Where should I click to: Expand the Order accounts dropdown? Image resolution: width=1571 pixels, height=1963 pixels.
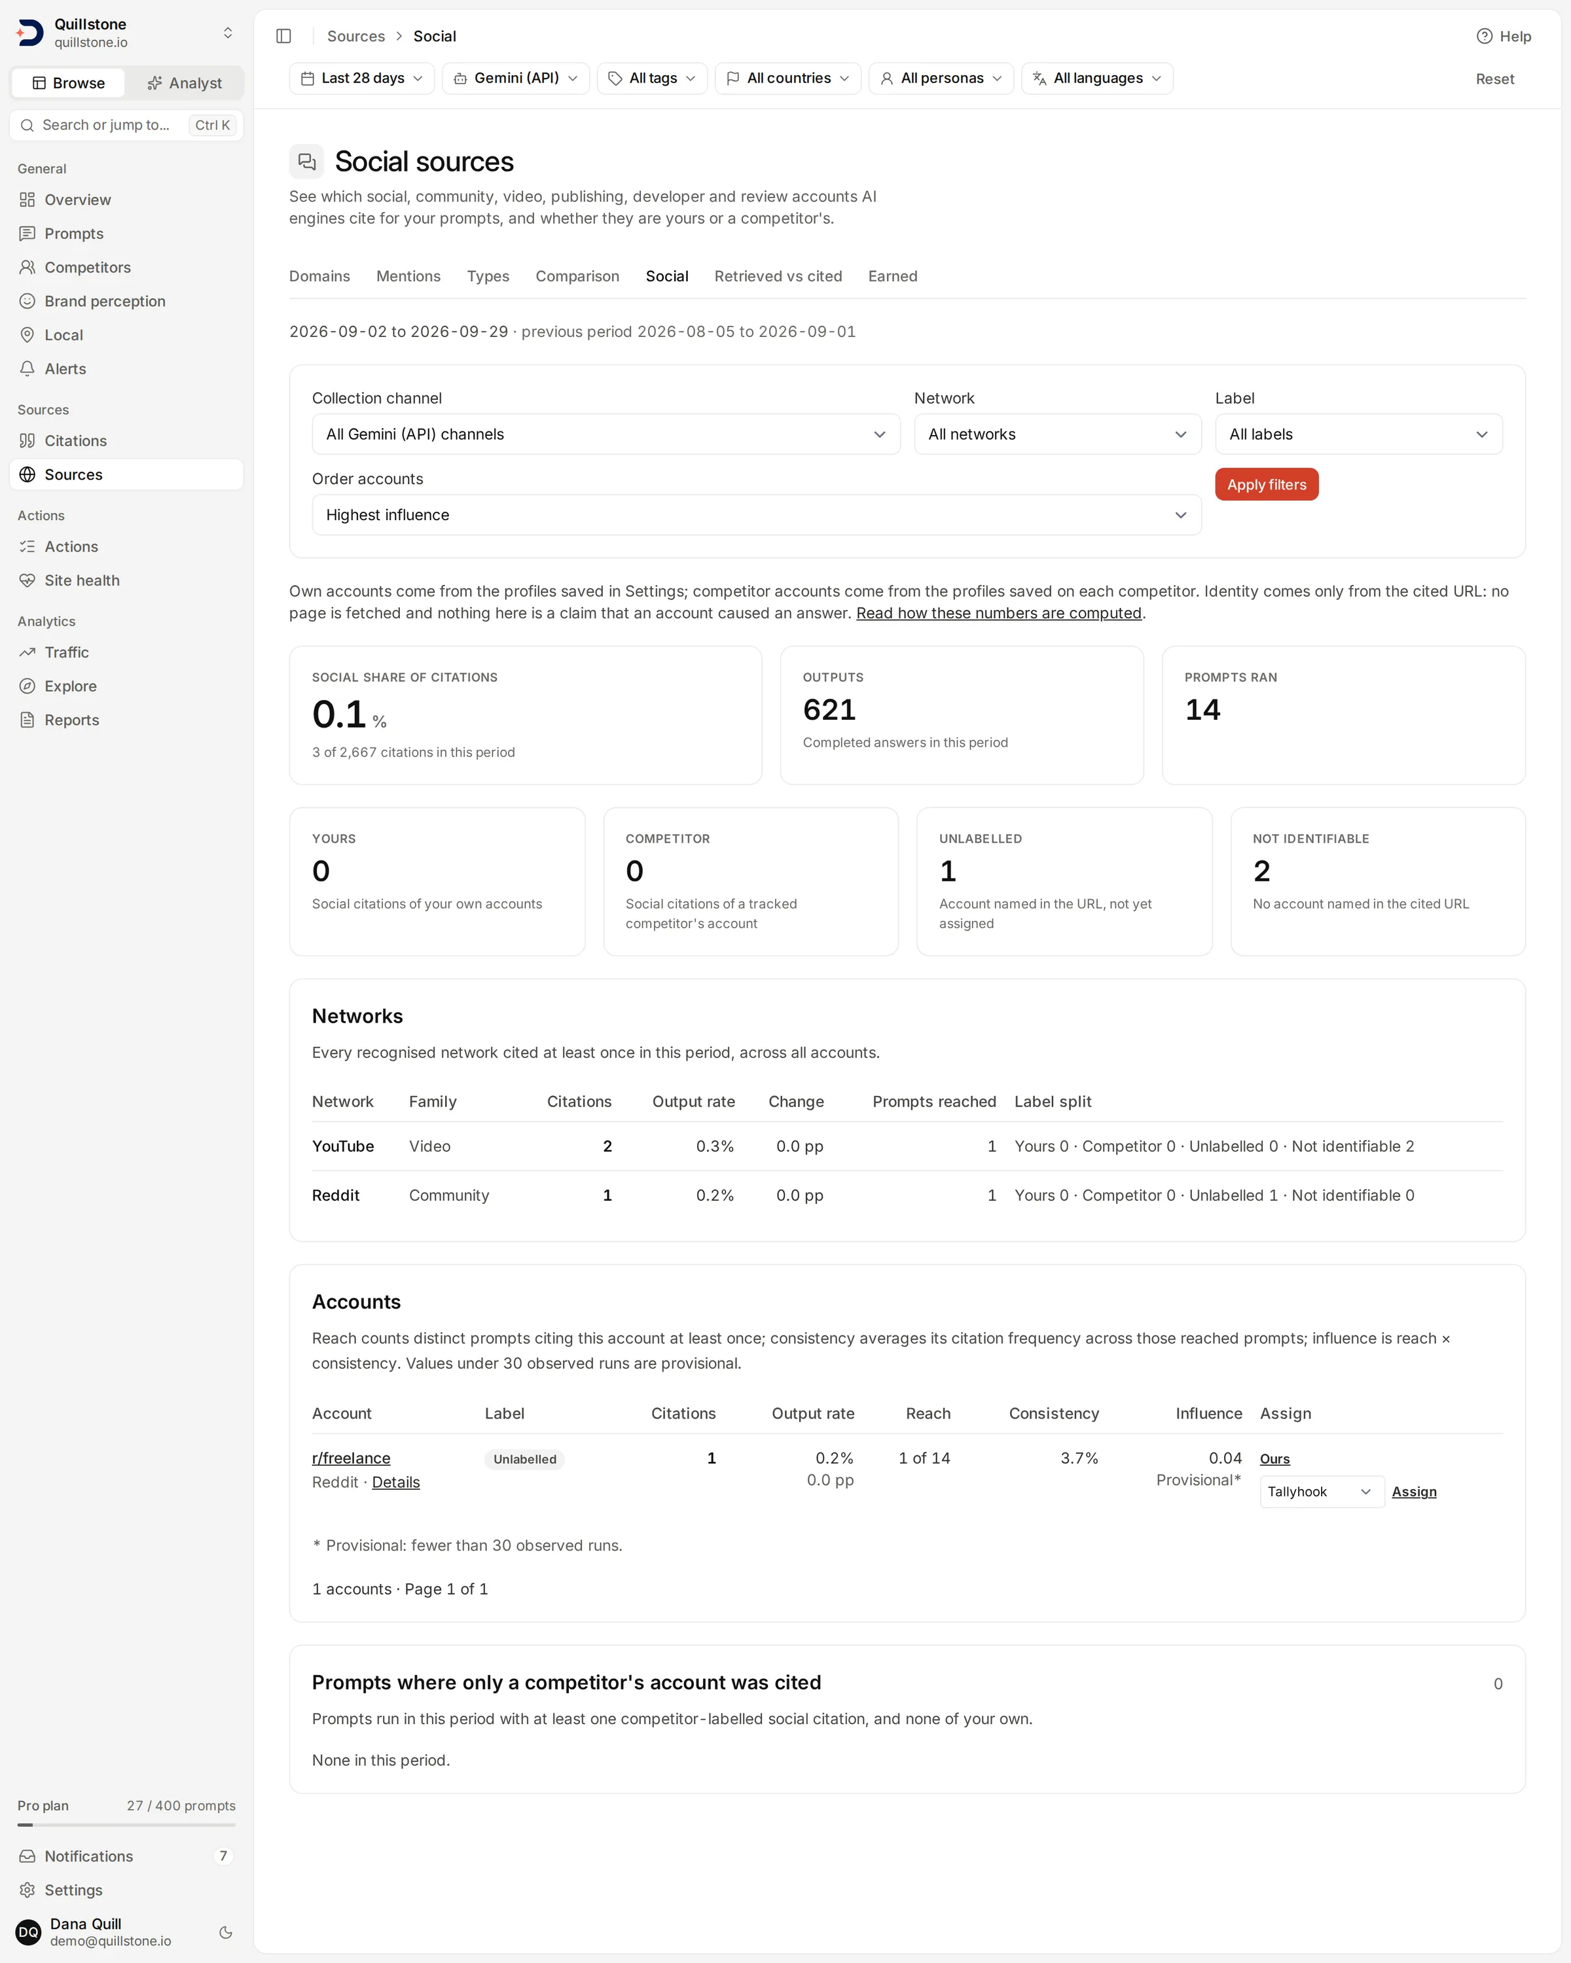pos(756,514)
